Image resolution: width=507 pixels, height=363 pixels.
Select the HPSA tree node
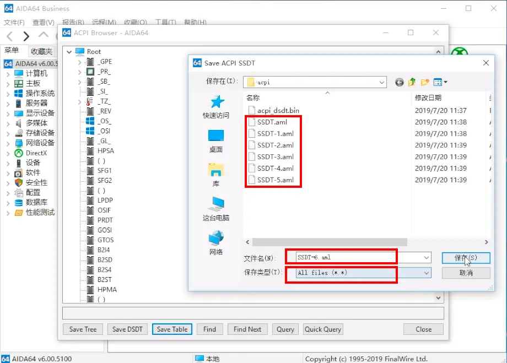click(x=105, y=151)
